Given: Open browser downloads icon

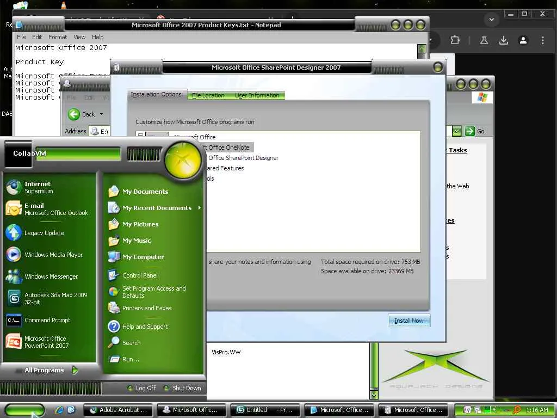Looking at the screenshot, I should tap(503, 40).
